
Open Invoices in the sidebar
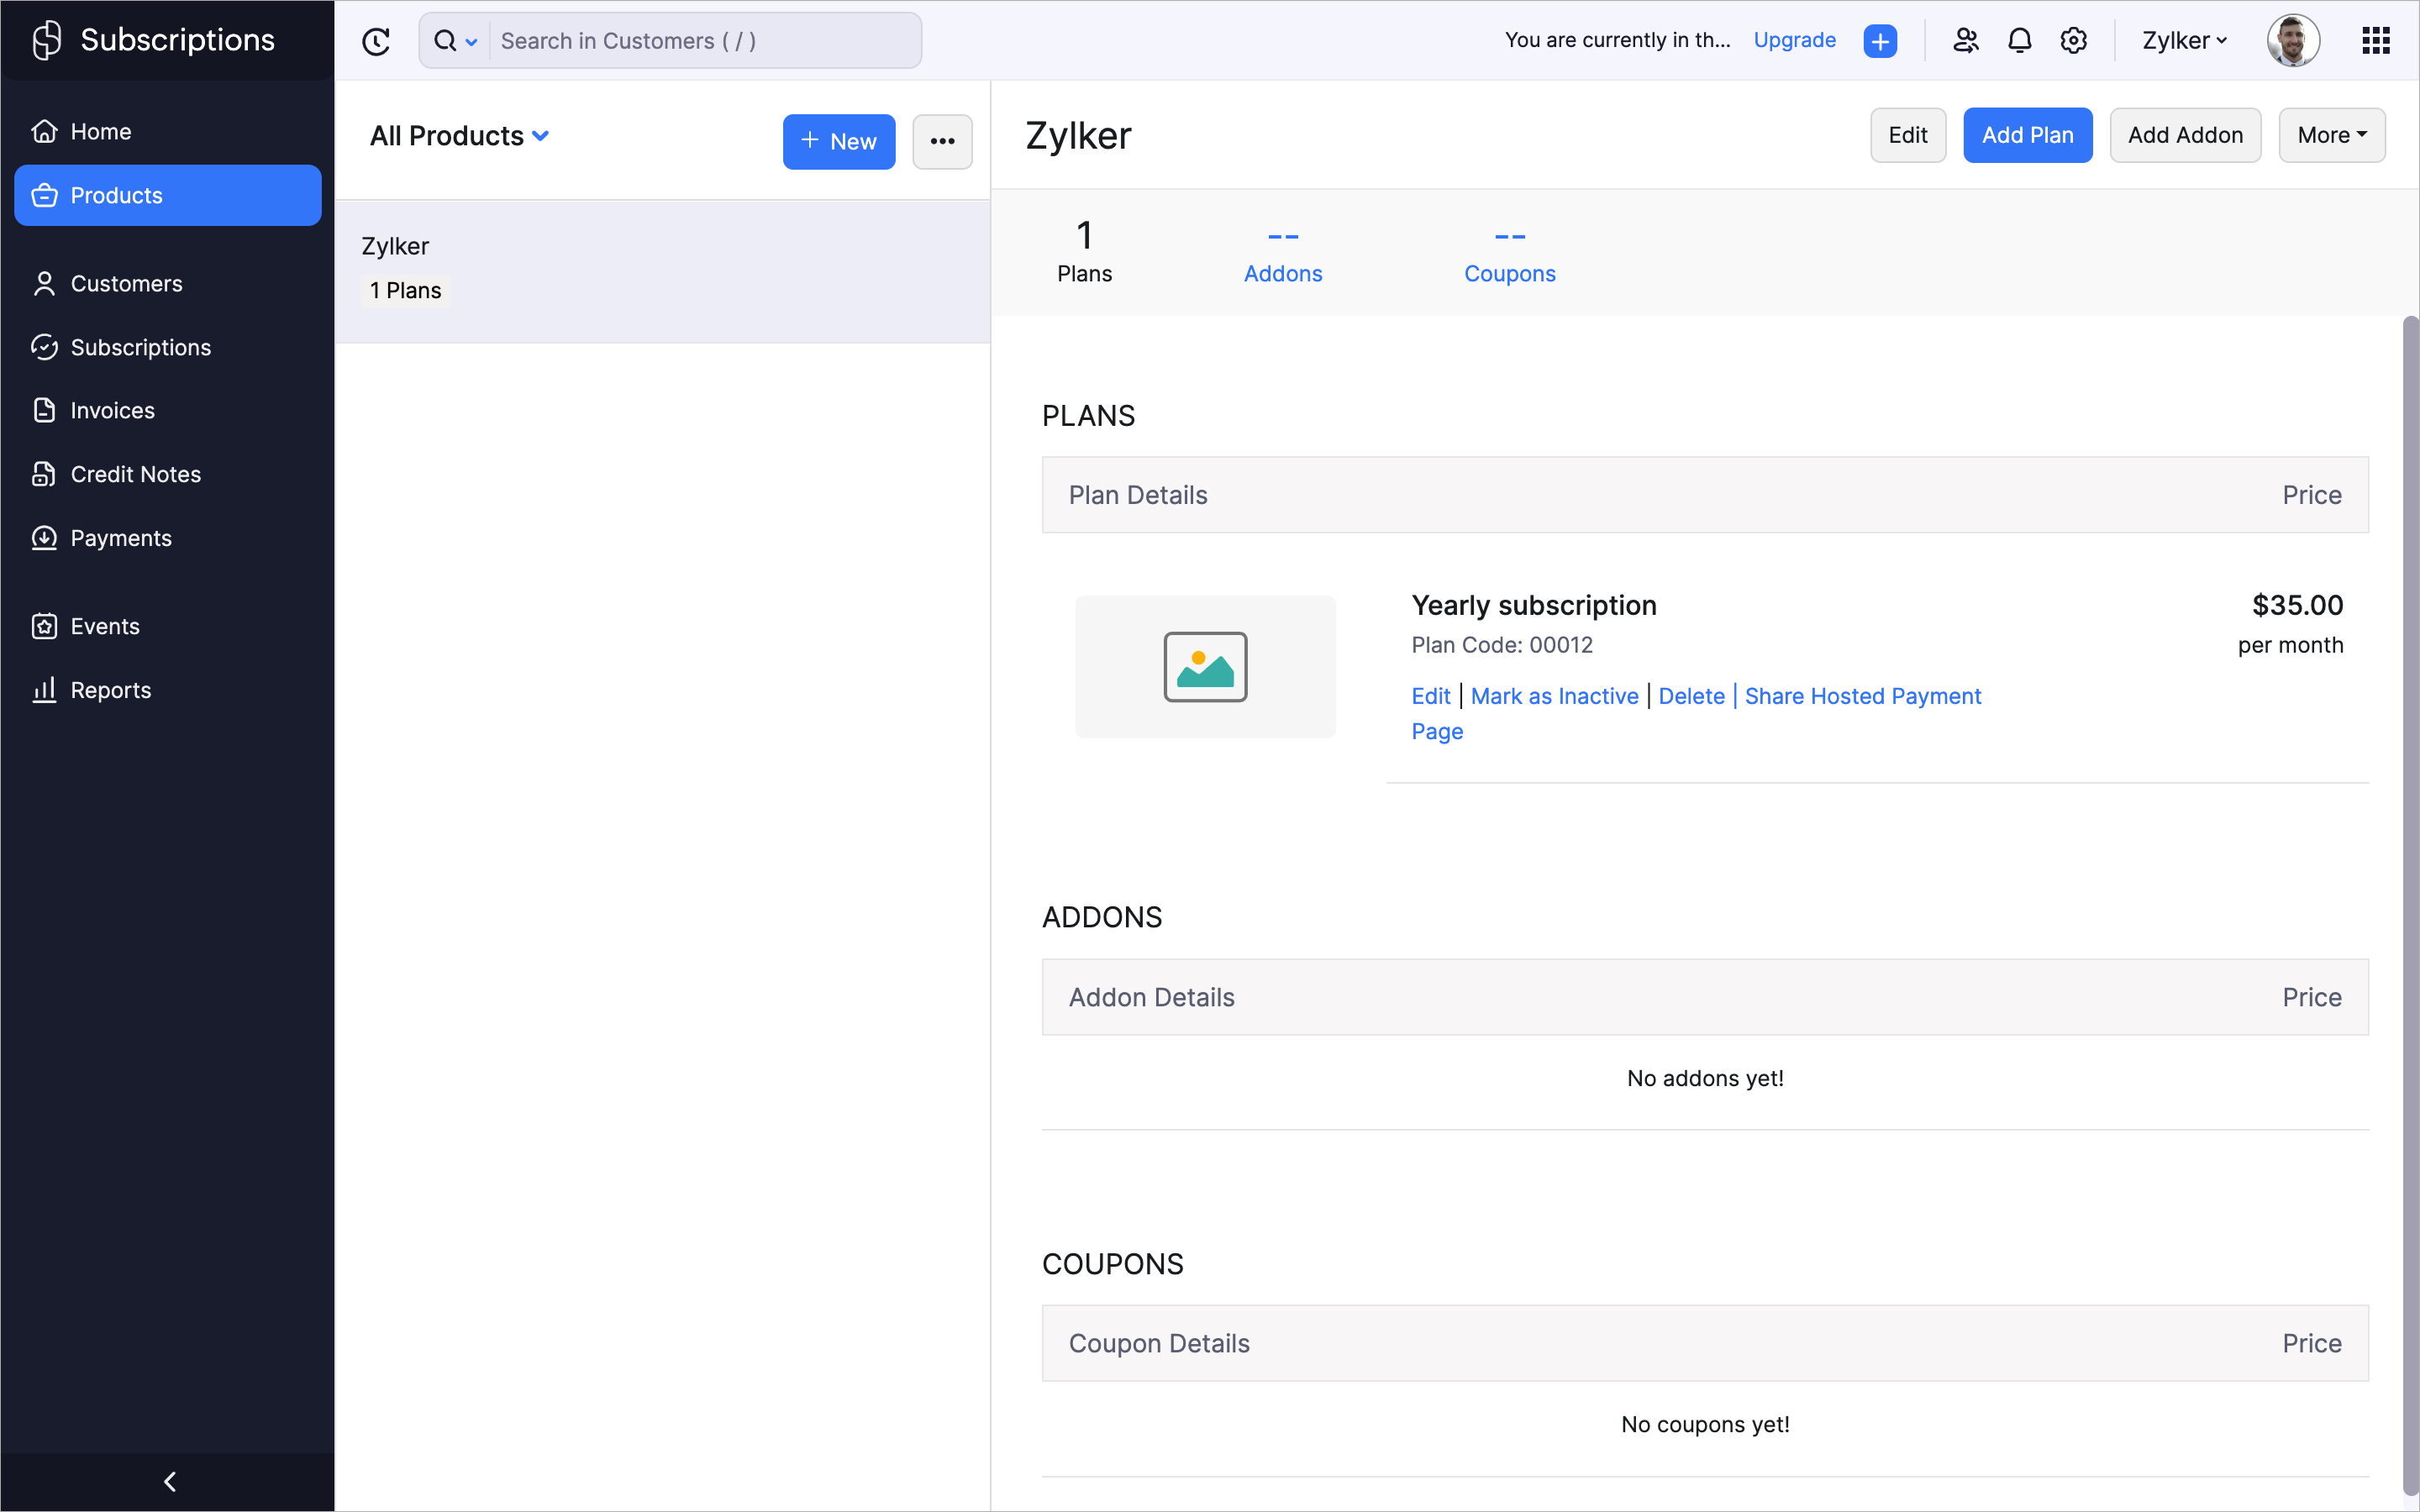pos(167,410)
